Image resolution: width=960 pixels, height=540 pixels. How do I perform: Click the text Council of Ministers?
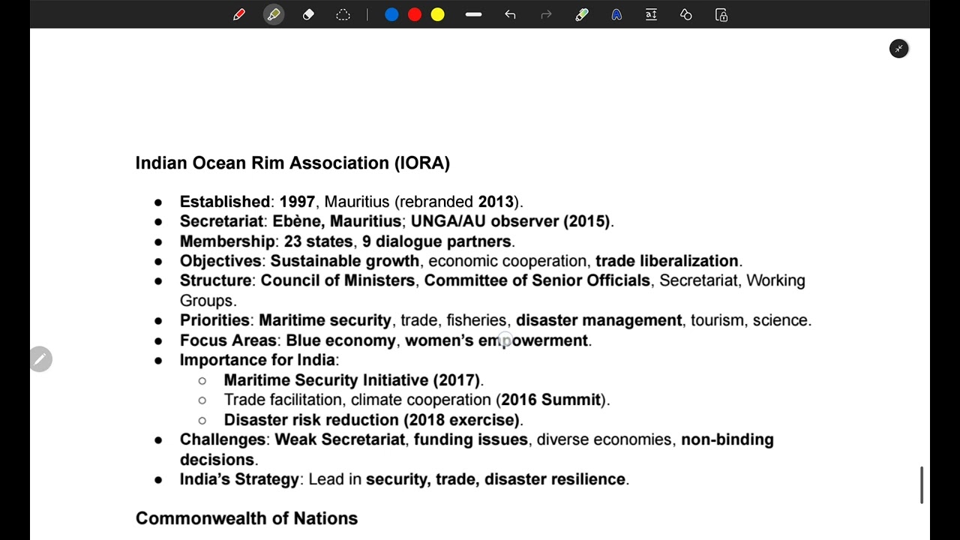pos(337,280)
